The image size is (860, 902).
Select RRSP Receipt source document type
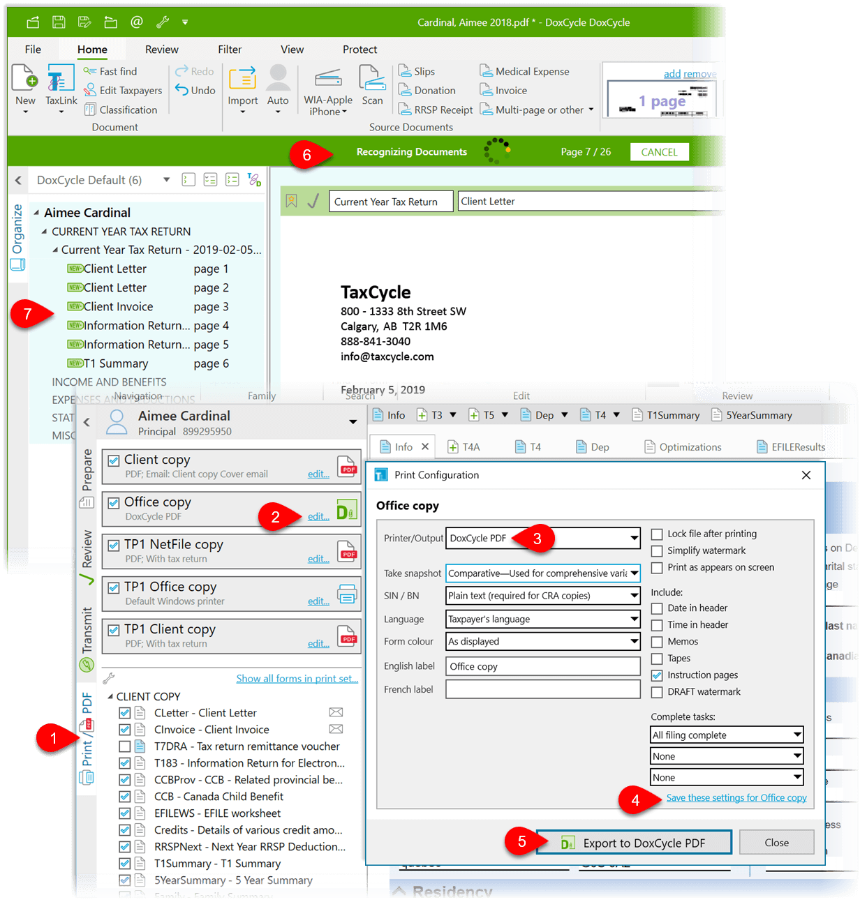coord(435,110)
